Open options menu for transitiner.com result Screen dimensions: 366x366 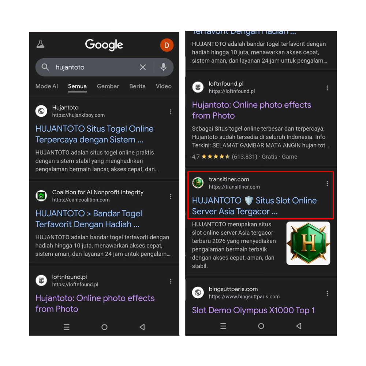click(x=327, y=184)
